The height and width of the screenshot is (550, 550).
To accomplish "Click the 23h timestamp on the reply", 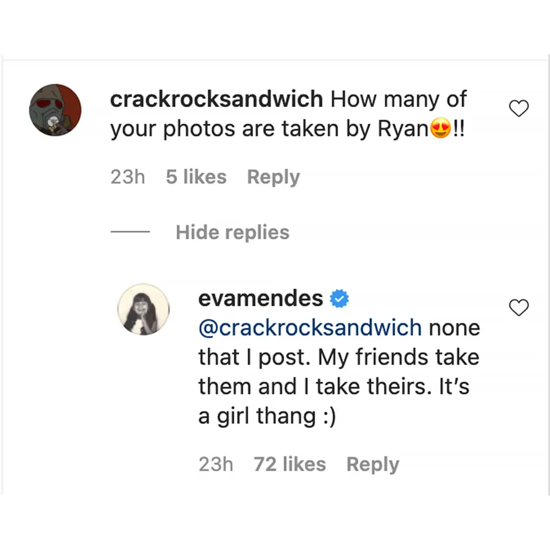I will click(x=215, y=464).
